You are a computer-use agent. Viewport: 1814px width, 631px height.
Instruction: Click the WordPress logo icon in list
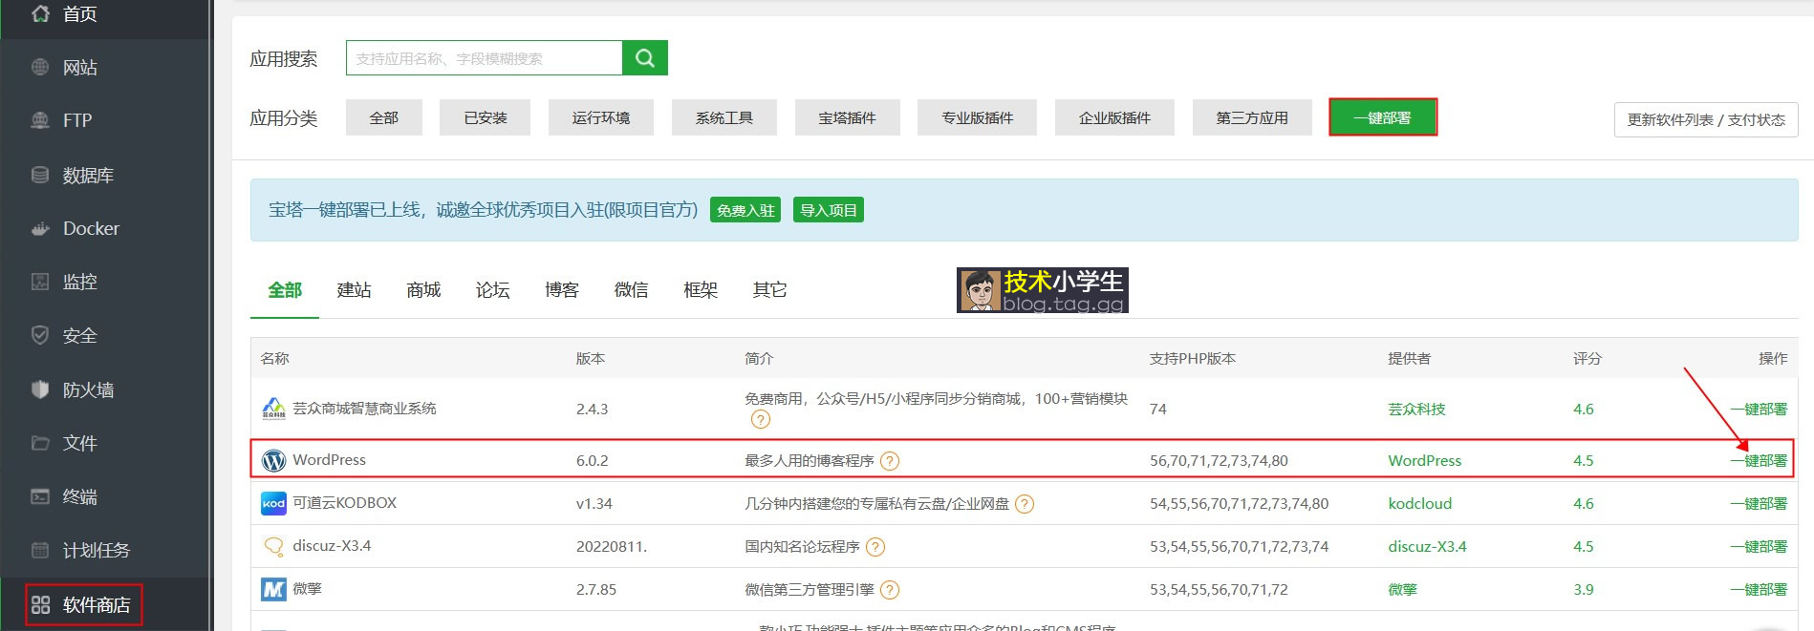point(273,460)
